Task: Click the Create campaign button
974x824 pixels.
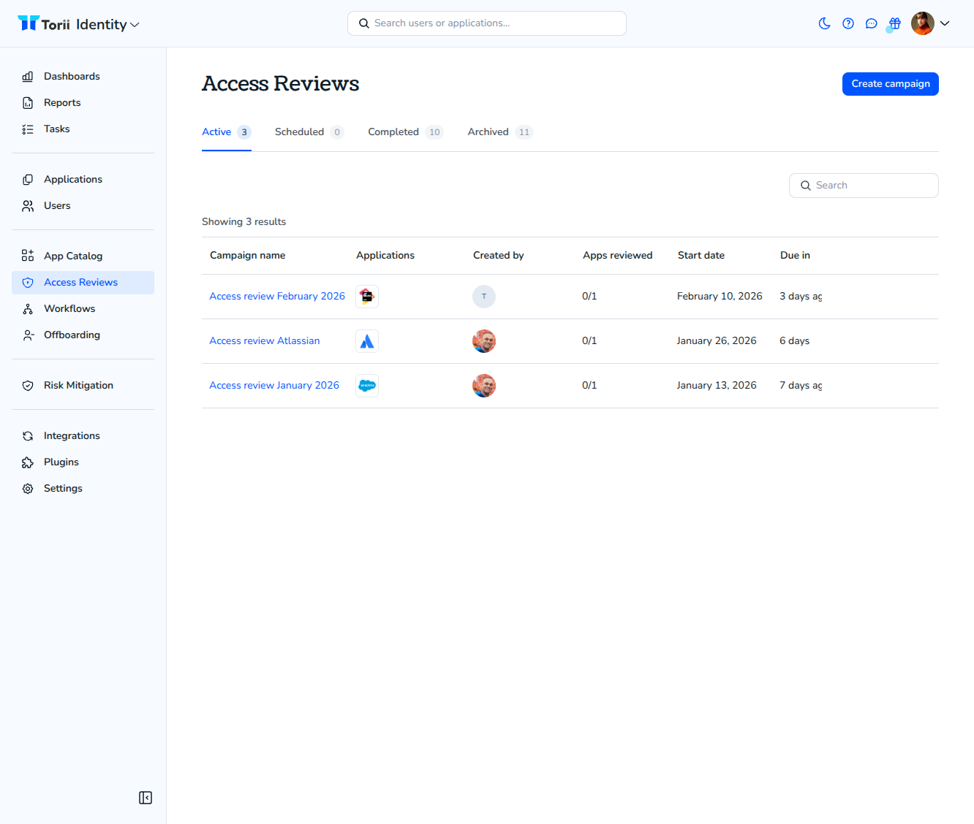Action: (x=890, y=84)
